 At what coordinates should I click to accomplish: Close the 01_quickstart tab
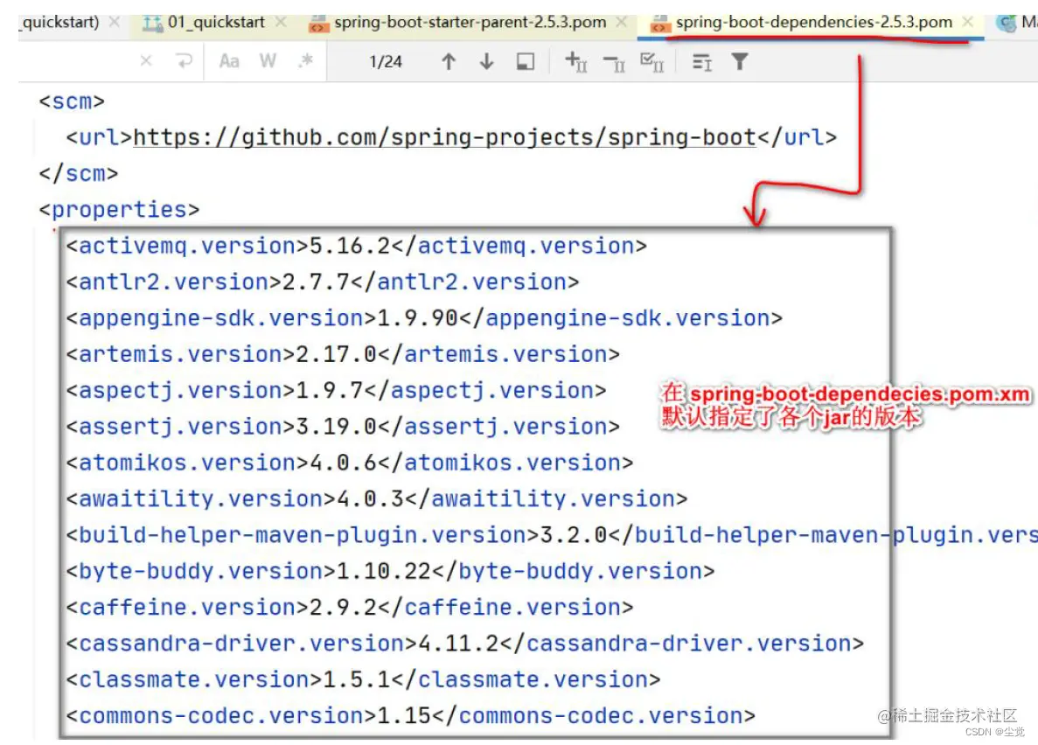pyautogui.click(x=281, y=23)
